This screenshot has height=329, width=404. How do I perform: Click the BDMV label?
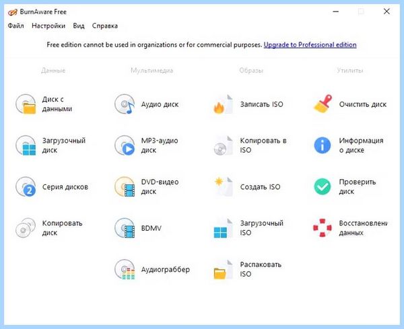pos(151,228)
